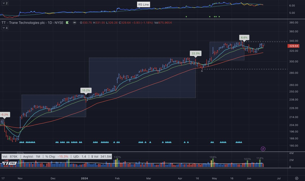Screen dimensions: 305x181
Task: Click the Vol: 876K legend entry
Action: [x=10, y=157]
